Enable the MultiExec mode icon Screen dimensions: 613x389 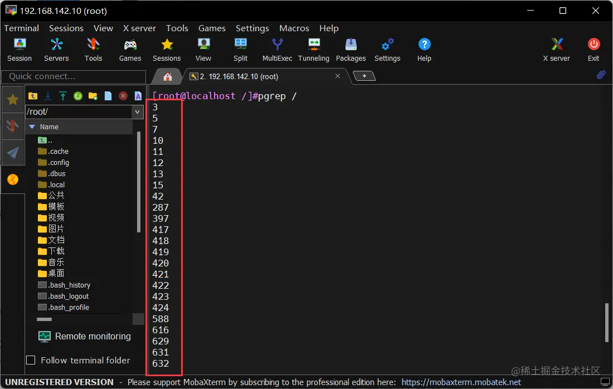click(x=277, y=50)
